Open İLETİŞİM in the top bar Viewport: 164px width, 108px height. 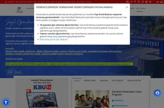tap(88, 2)
